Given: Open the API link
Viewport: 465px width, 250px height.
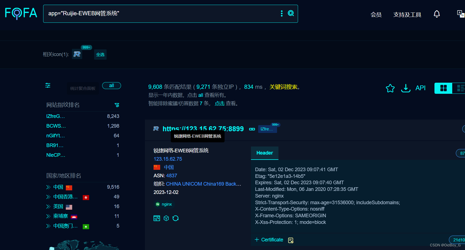Looking at the screenshot, I should (420, 88).
